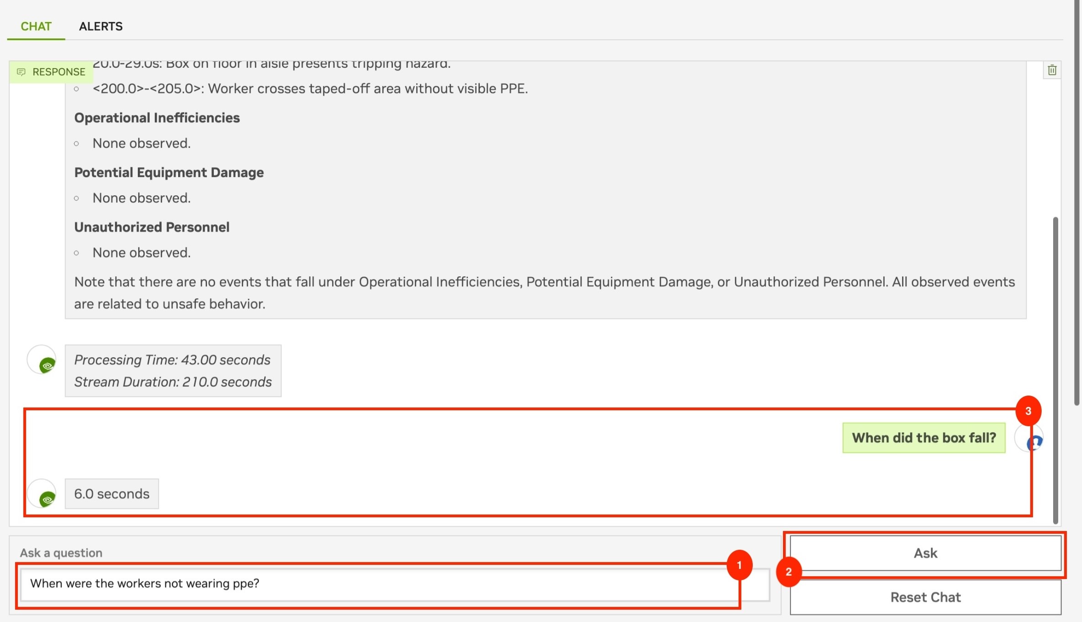The height and width of the screenshot is (622, 1082).
Task: Switch to the ALERTS tab
Action: [101, 26]
